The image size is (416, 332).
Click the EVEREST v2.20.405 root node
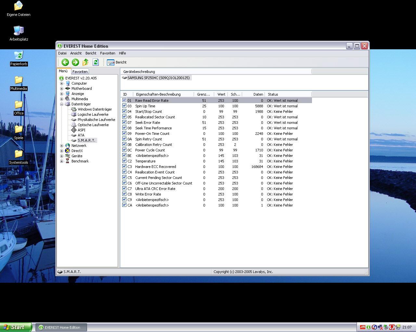(81, 78)
